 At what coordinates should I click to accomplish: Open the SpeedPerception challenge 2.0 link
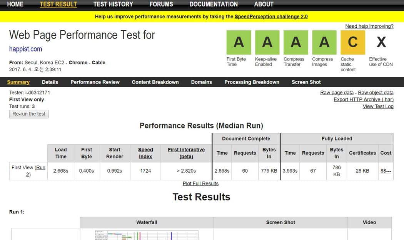pyautogui.click(x=271, y=17)
